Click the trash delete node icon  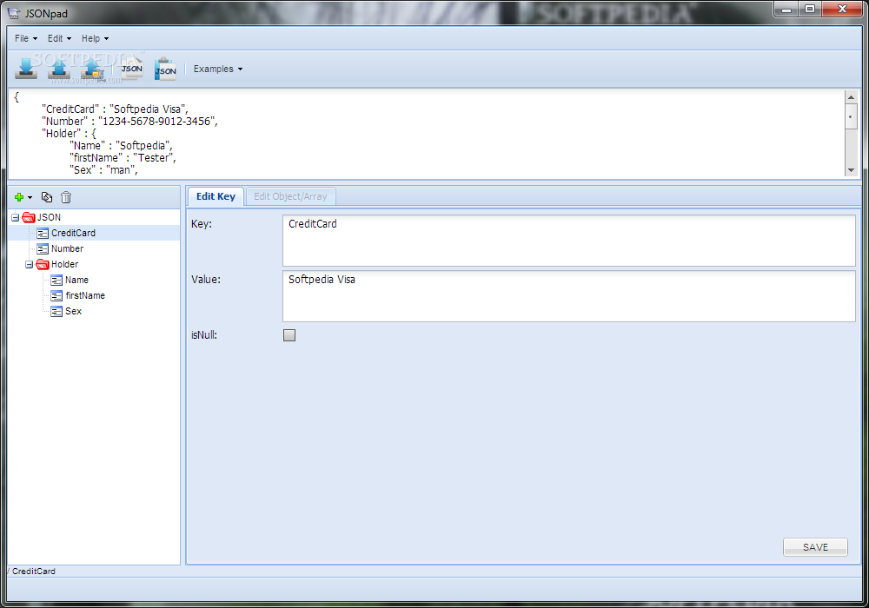point(66,197)
